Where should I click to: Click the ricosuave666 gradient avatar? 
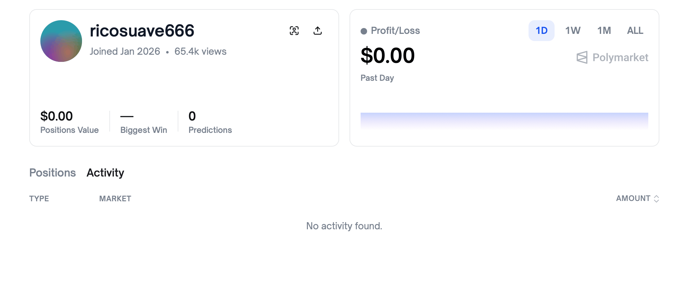[61, 41]
